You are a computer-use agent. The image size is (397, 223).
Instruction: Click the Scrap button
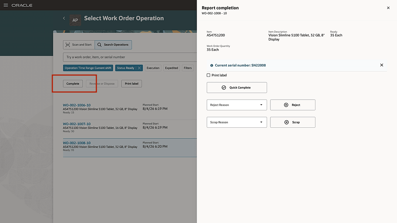[293, 122]
